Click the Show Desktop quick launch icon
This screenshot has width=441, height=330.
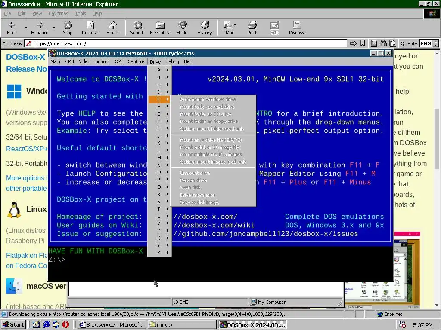point(36,324)
